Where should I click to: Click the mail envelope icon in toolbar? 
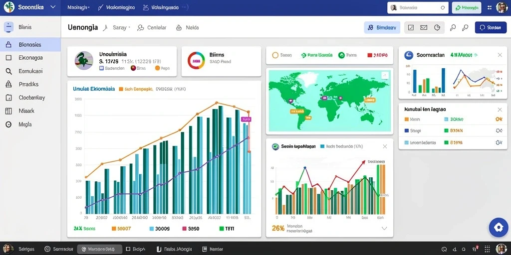click(x=424, y=28)
